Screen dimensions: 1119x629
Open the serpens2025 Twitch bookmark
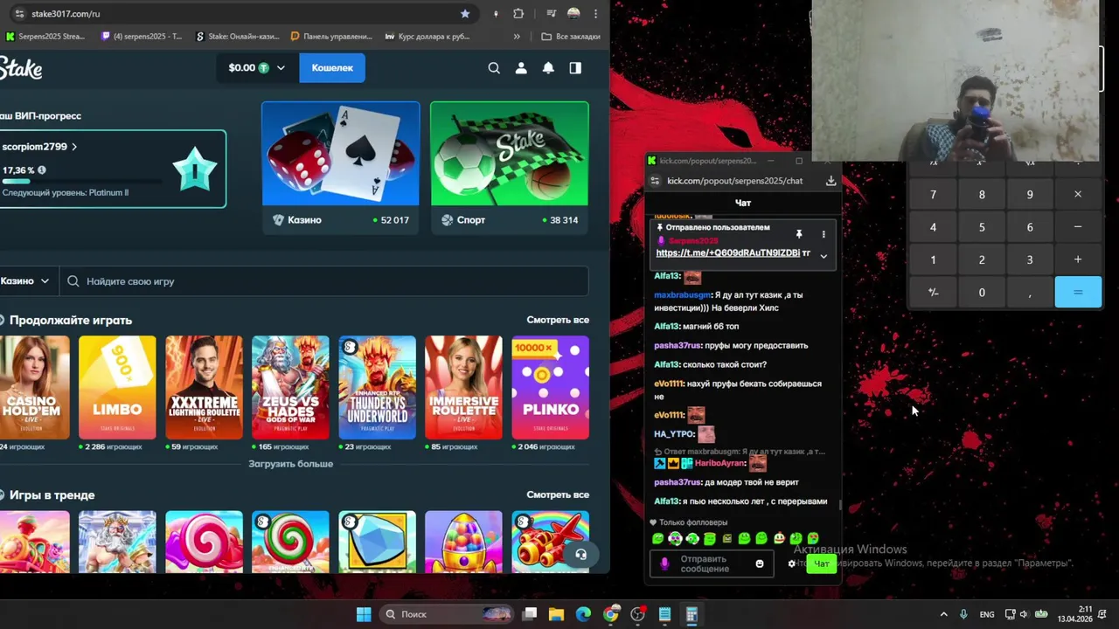[142, 37]
